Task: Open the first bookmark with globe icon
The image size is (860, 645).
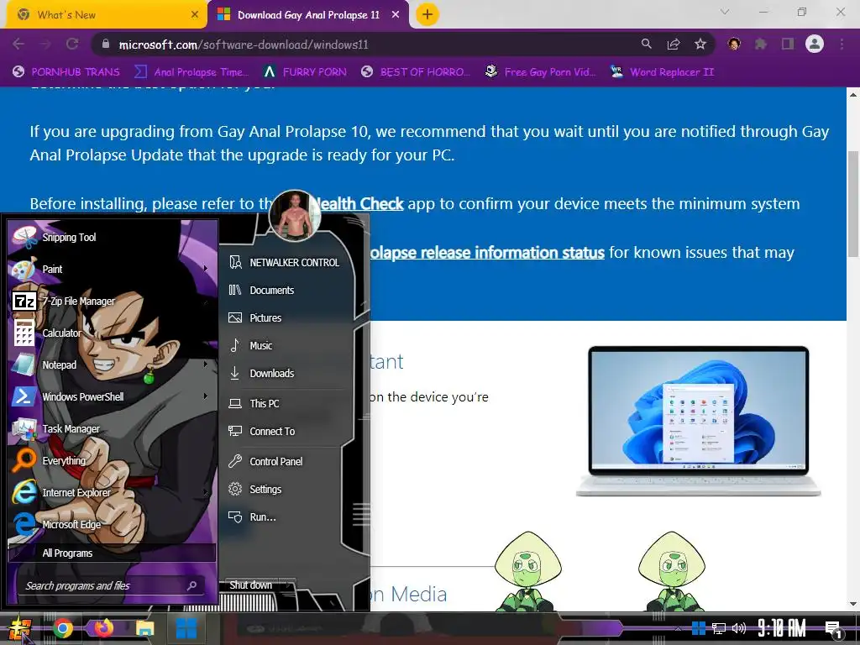Action: click(x=66, y=72)
